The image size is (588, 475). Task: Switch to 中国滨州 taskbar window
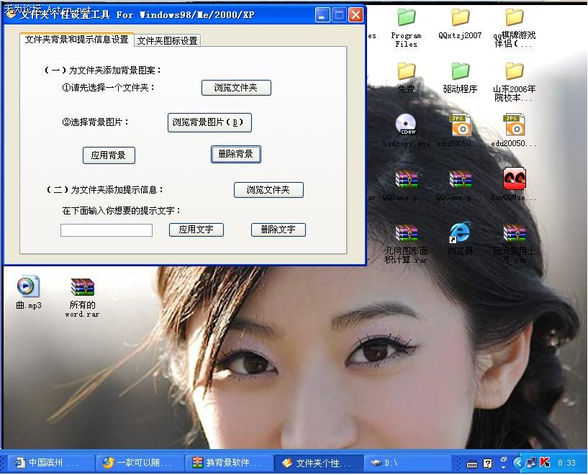pos(50,463)
